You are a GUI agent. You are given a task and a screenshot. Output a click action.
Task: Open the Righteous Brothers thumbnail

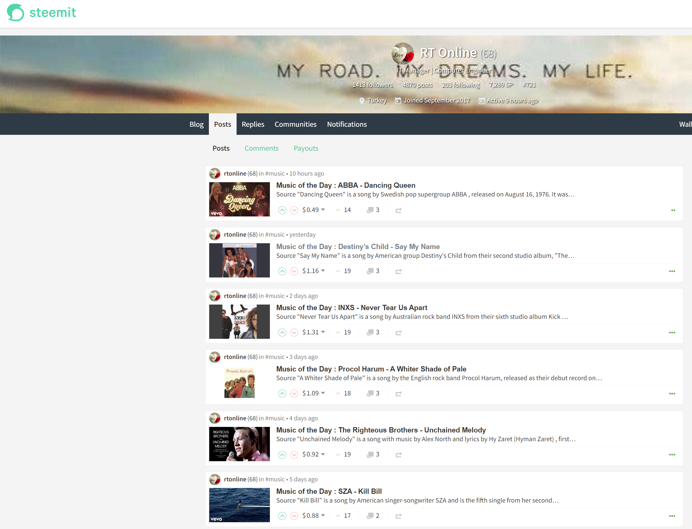[239, 444]
